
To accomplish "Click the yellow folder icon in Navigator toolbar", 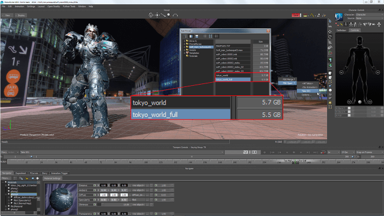I will coord(26,178).
